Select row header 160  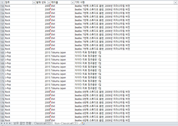point(2,35)
